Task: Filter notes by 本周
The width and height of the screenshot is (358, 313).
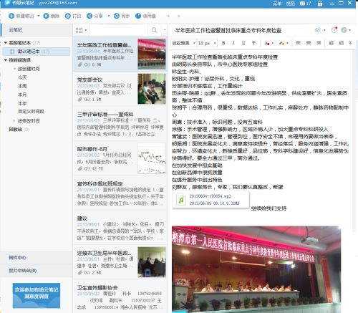Action: 22,86
